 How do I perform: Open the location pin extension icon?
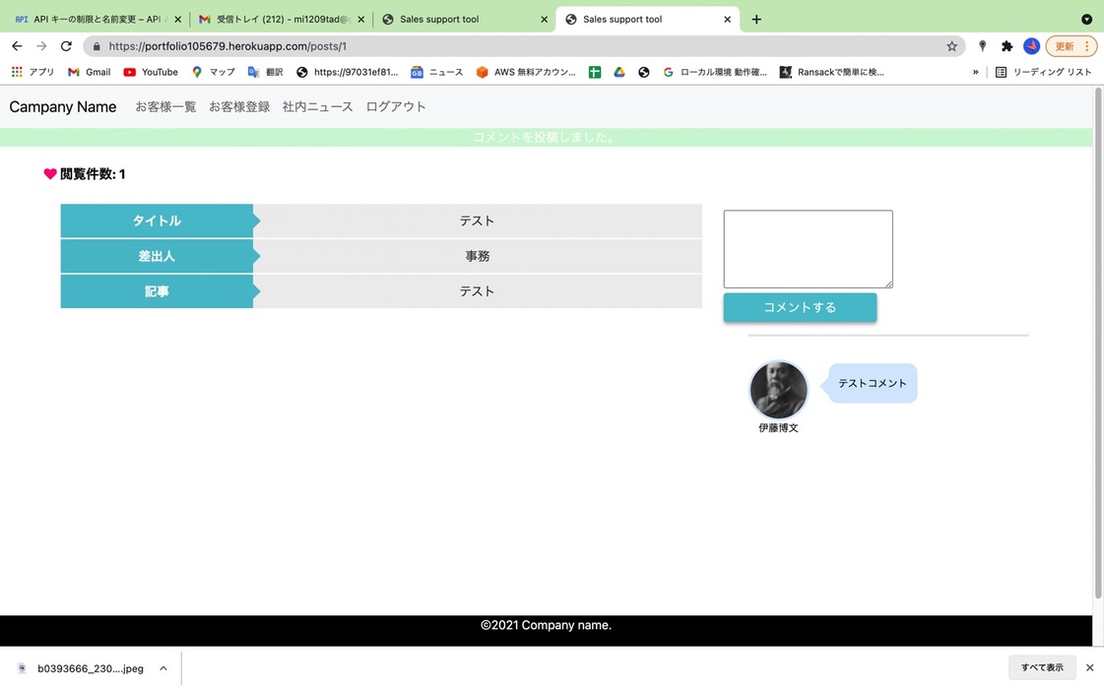tap(982, 46)
